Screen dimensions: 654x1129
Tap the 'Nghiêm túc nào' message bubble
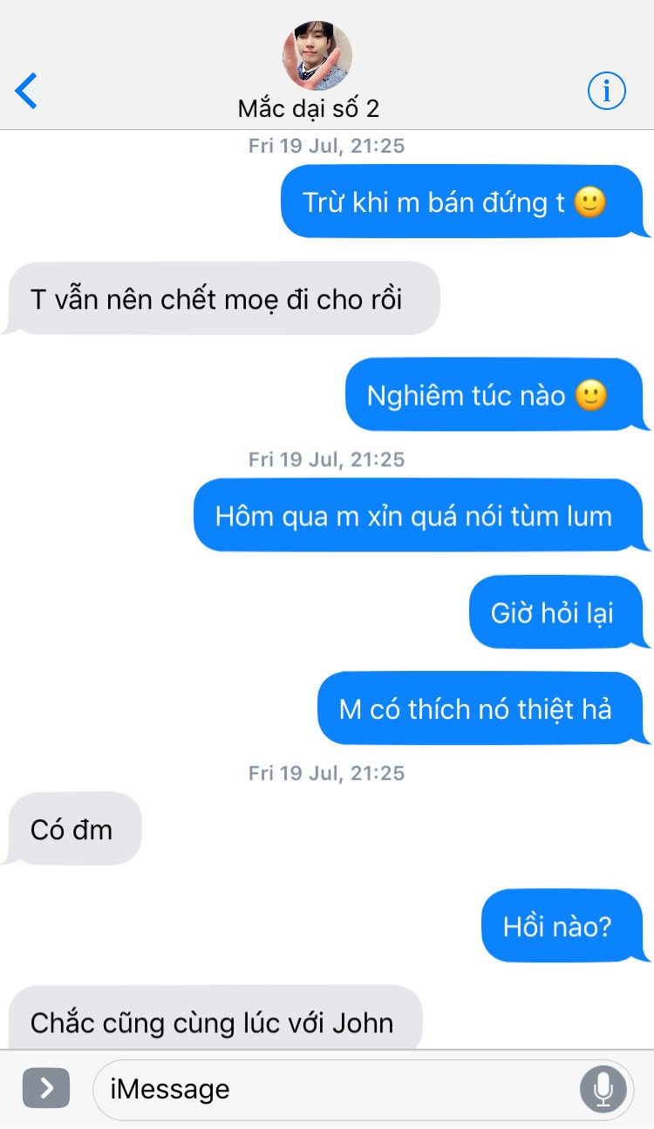[497, 395]
